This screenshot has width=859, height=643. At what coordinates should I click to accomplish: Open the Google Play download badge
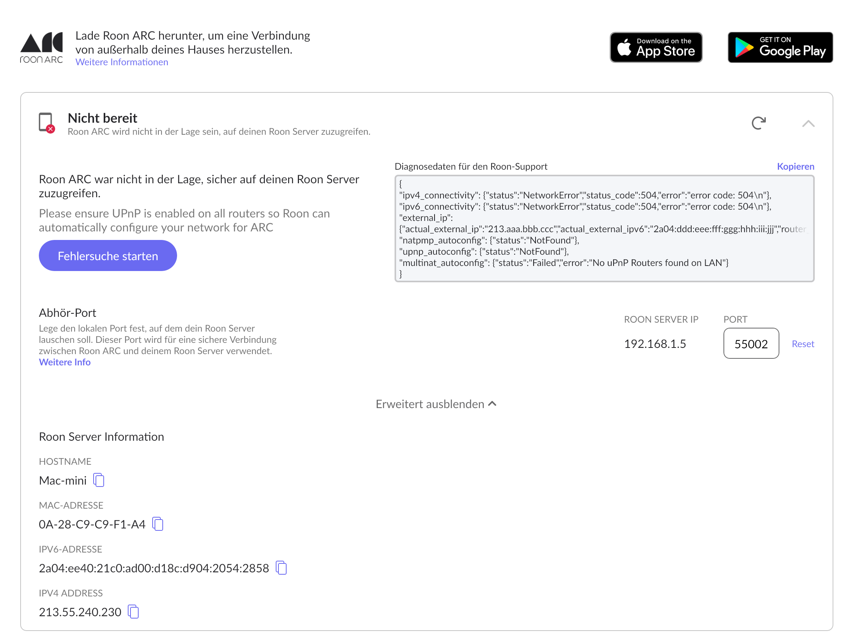(780, 47)
